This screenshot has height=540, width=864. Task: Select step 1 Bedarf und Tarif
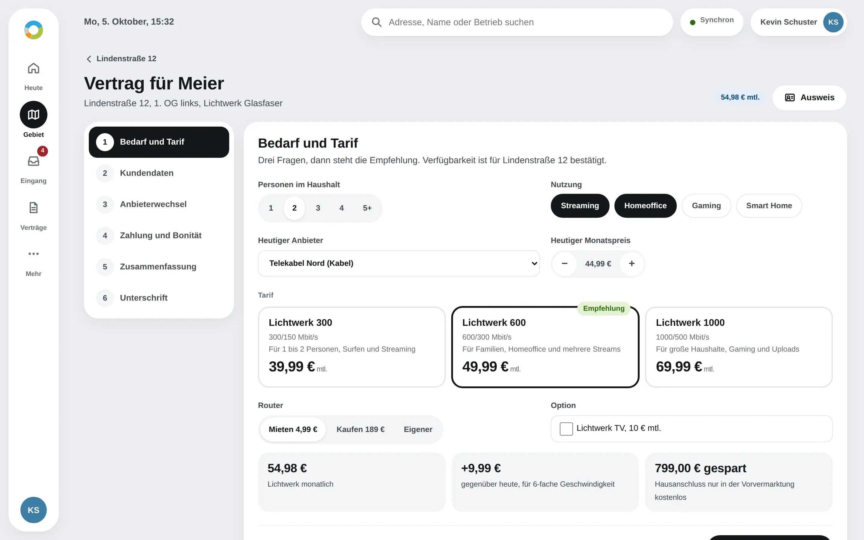click(159, 142)
